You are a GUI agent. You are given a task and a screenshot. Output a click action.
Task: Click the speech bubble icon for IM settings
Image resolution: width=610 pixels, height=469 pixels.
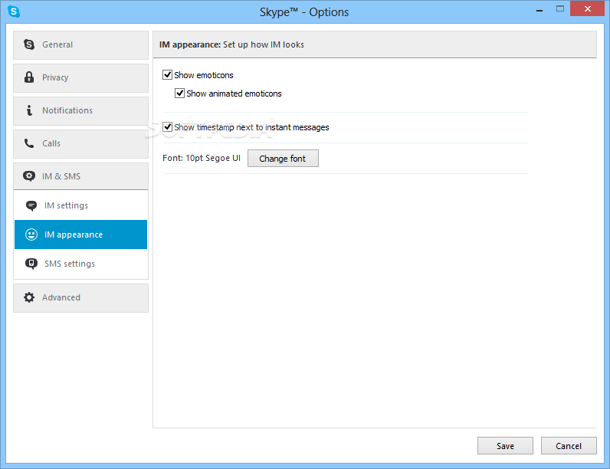[x=31, y=205]
